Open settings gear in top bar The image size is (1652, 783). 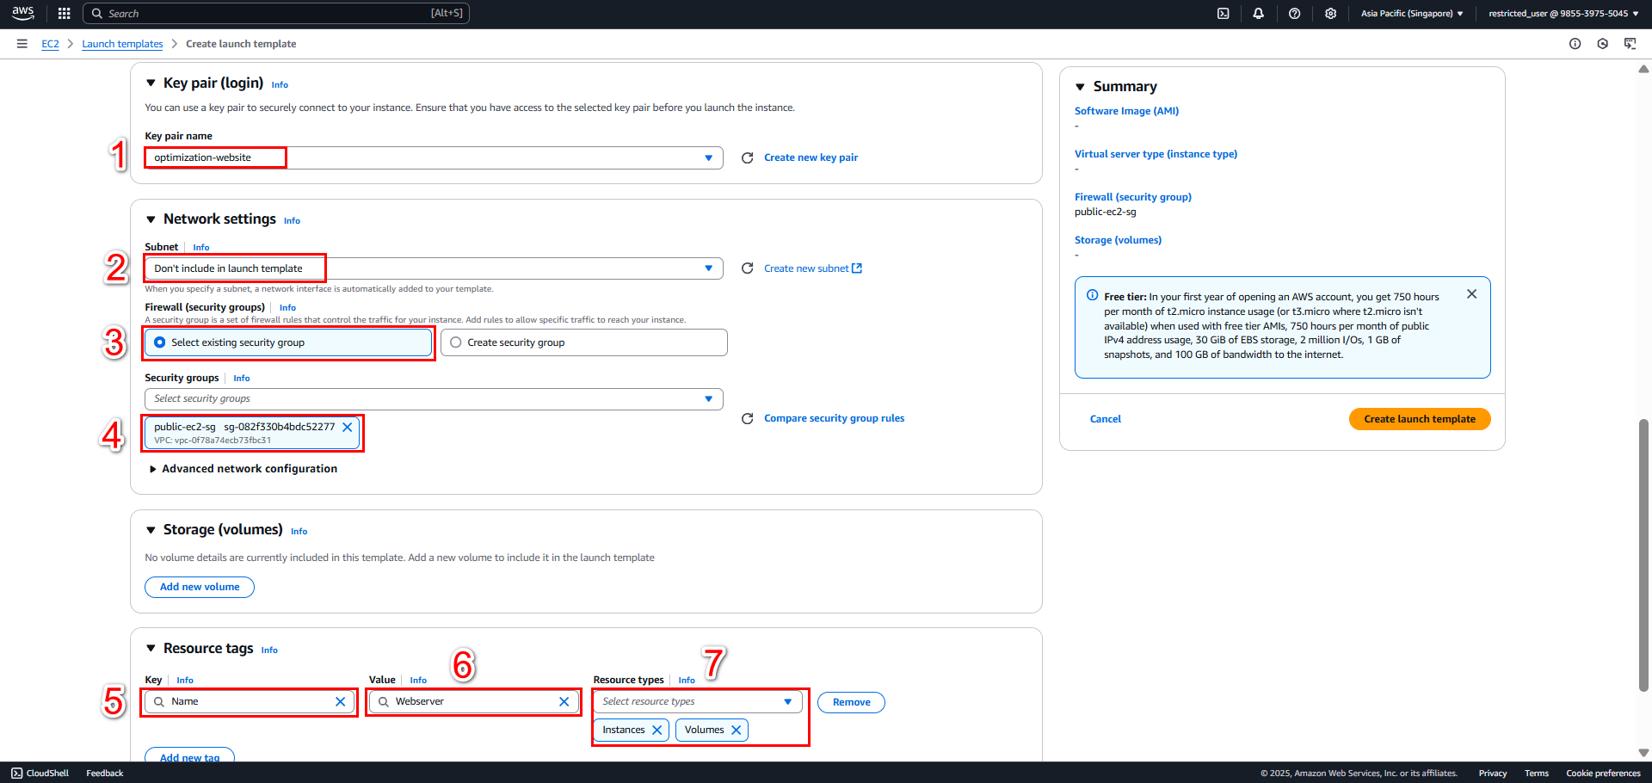[1330, 13]
